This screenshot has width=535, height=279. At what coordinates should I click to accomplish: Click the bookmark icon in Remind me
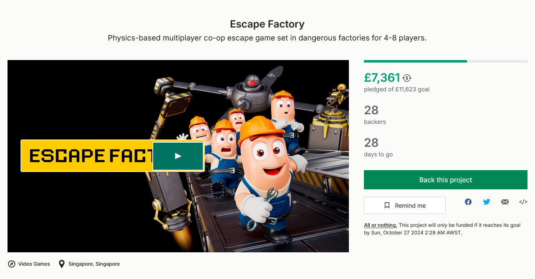[387, 206]
